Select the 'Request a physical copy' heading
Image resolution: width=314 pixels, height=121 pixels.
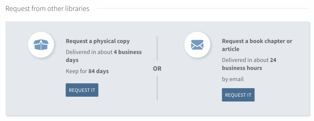point(98,41)
